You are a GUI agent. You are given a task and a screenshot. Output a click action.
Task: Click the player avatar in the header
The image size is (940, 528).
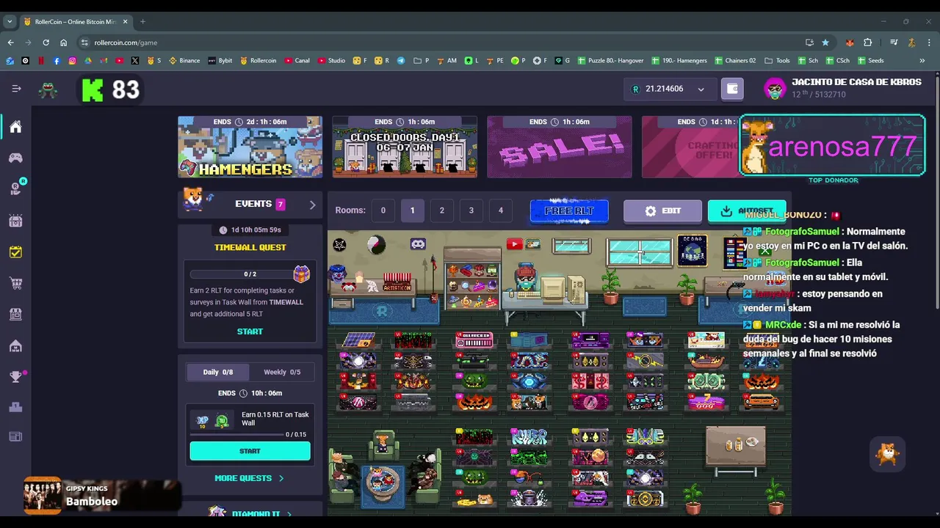775,89
